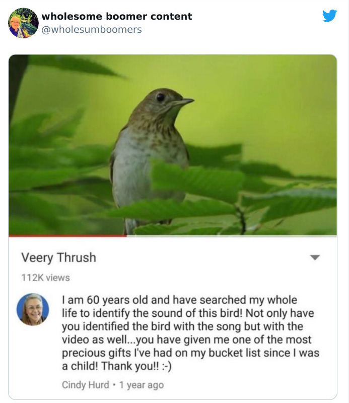Expand the video description dropdown arrow
Image resolution: width=349 pixels, height=403 pixels.
(315, 257)
